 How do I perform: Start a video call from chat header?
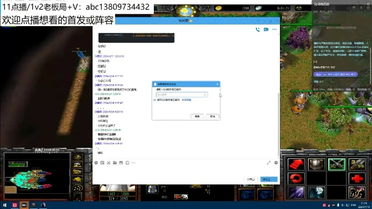tap(266, 29)
